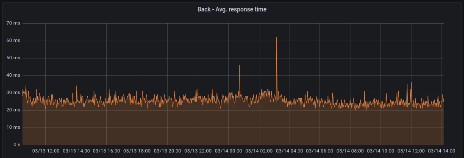Select the 03/13 12:00 x-axis label
This screenshot has height=158, width=464.
[x=46, y=151]
